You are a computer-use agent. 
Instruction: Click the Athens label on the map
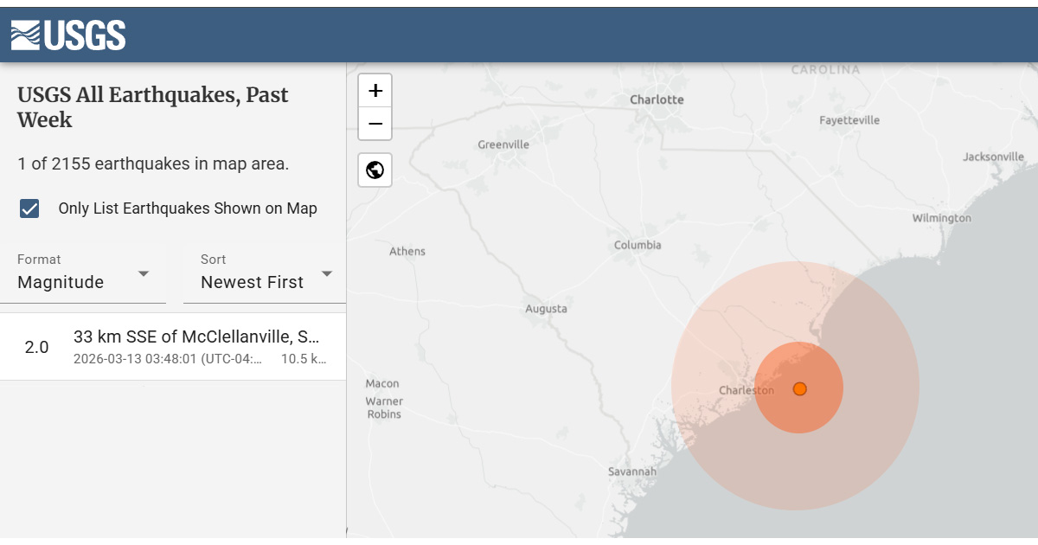pyautogui.click(x=407, y=252)
